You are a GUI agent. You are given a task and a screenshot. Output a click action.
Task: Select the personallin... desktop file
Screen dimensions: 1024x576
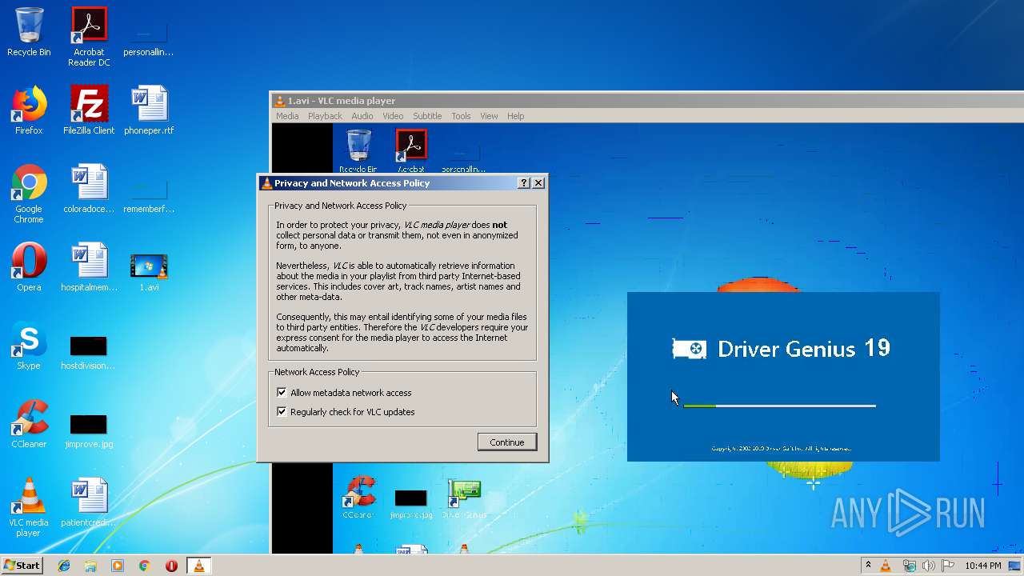(x=149, y=36)
